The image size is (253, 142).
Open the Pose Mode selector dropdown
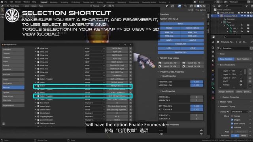[15, 6]
